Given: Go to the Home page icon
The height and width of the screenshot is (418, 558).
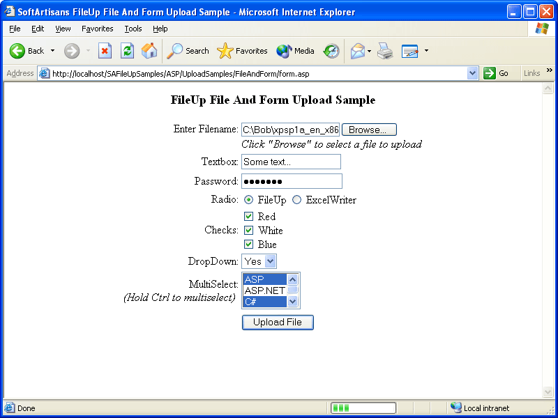Looking at the screenshot, I should 149,51.
